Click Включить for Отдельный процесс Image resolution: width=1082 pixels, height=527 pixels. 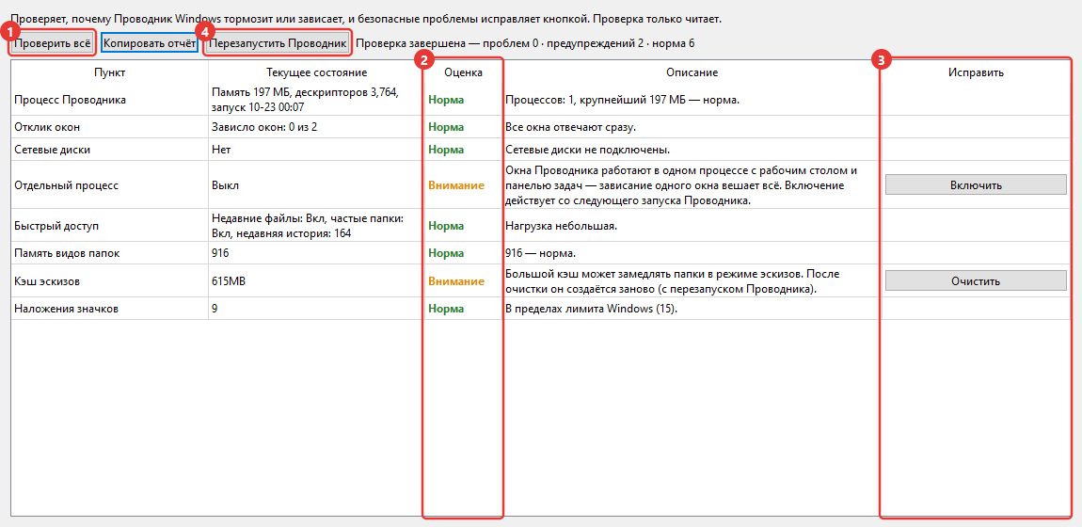976,184
